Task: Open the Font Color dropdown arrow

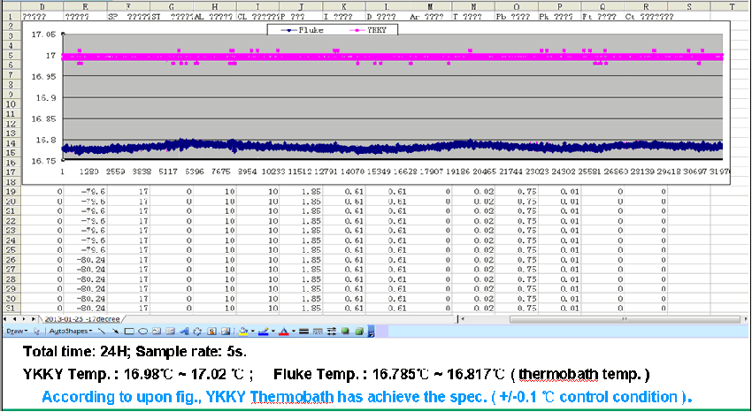Action: coord(293,331)
